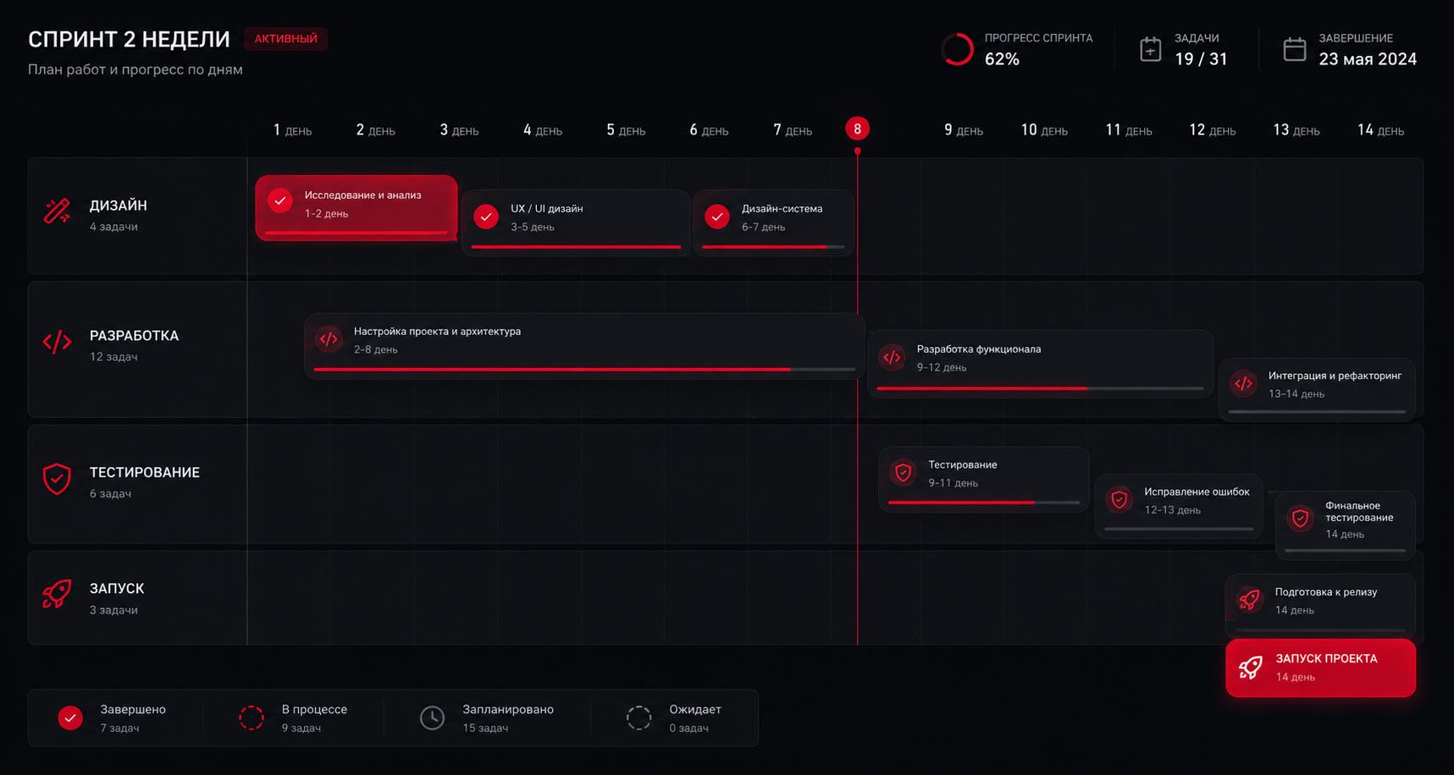
Task: Click shield icon on Финальное тестирование card
Action: click(x=1300, y=518)
